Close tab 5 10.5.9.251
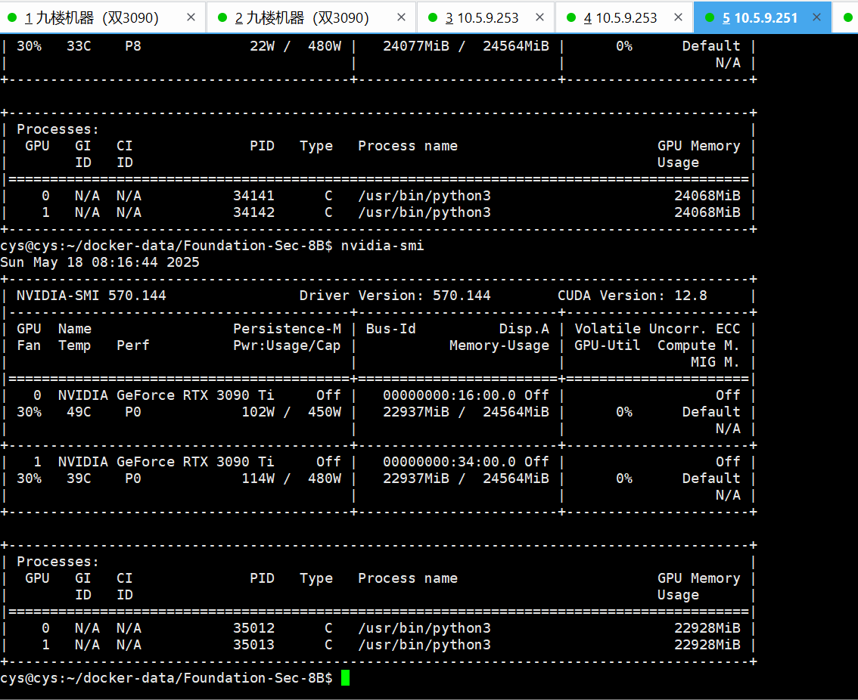This screenshot has height=700, width=858. [816, 17]
